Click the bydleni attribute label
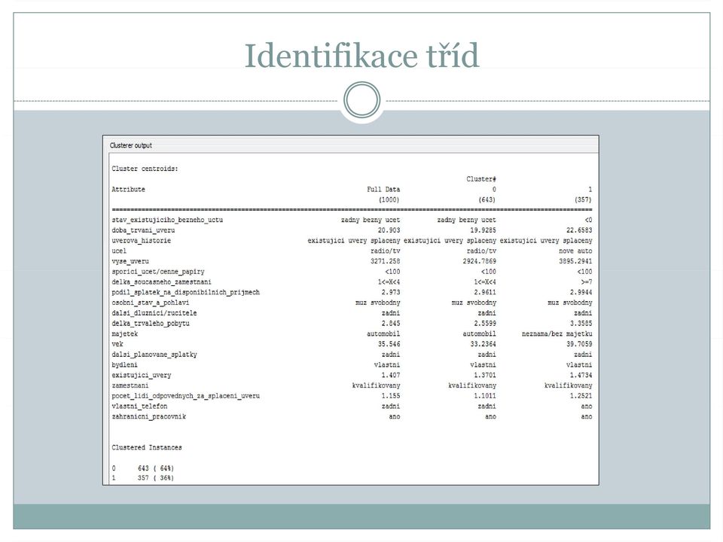723x542 pixels. 124,365
